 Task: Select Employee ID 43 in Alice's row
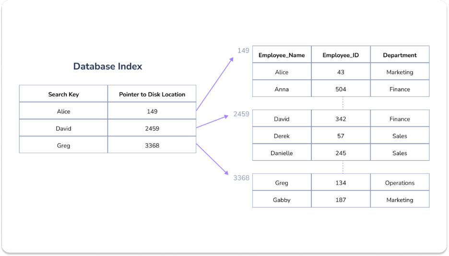coord(341,72)
